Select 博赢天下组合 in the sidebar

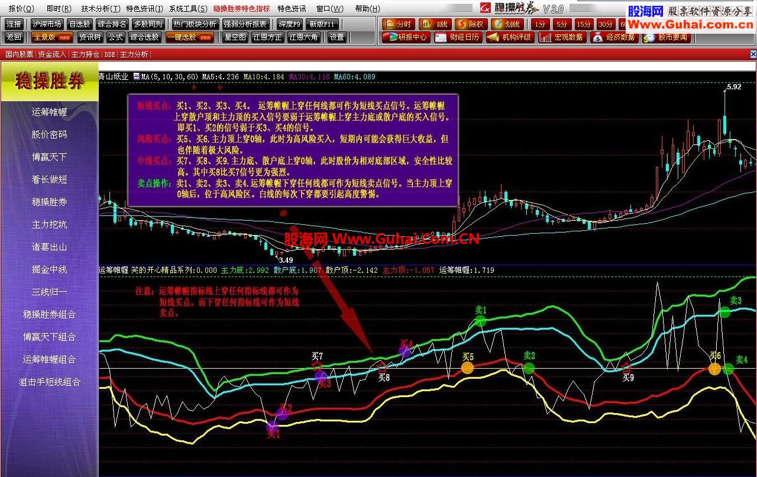50,337
